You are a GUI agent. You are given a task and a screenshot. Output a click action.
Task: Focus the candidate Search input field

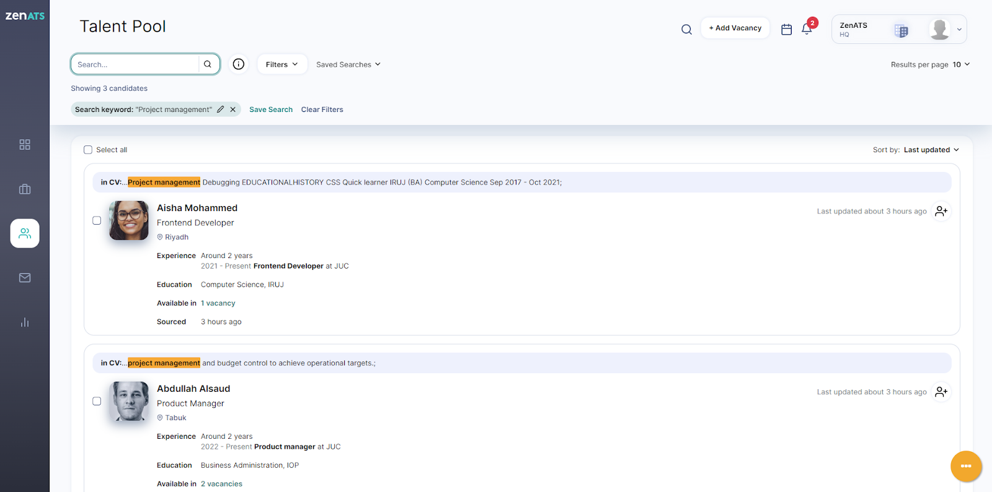135,64
